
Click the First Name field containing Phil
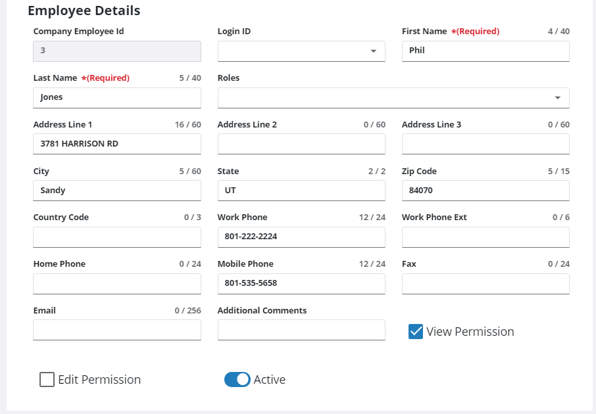485,51
